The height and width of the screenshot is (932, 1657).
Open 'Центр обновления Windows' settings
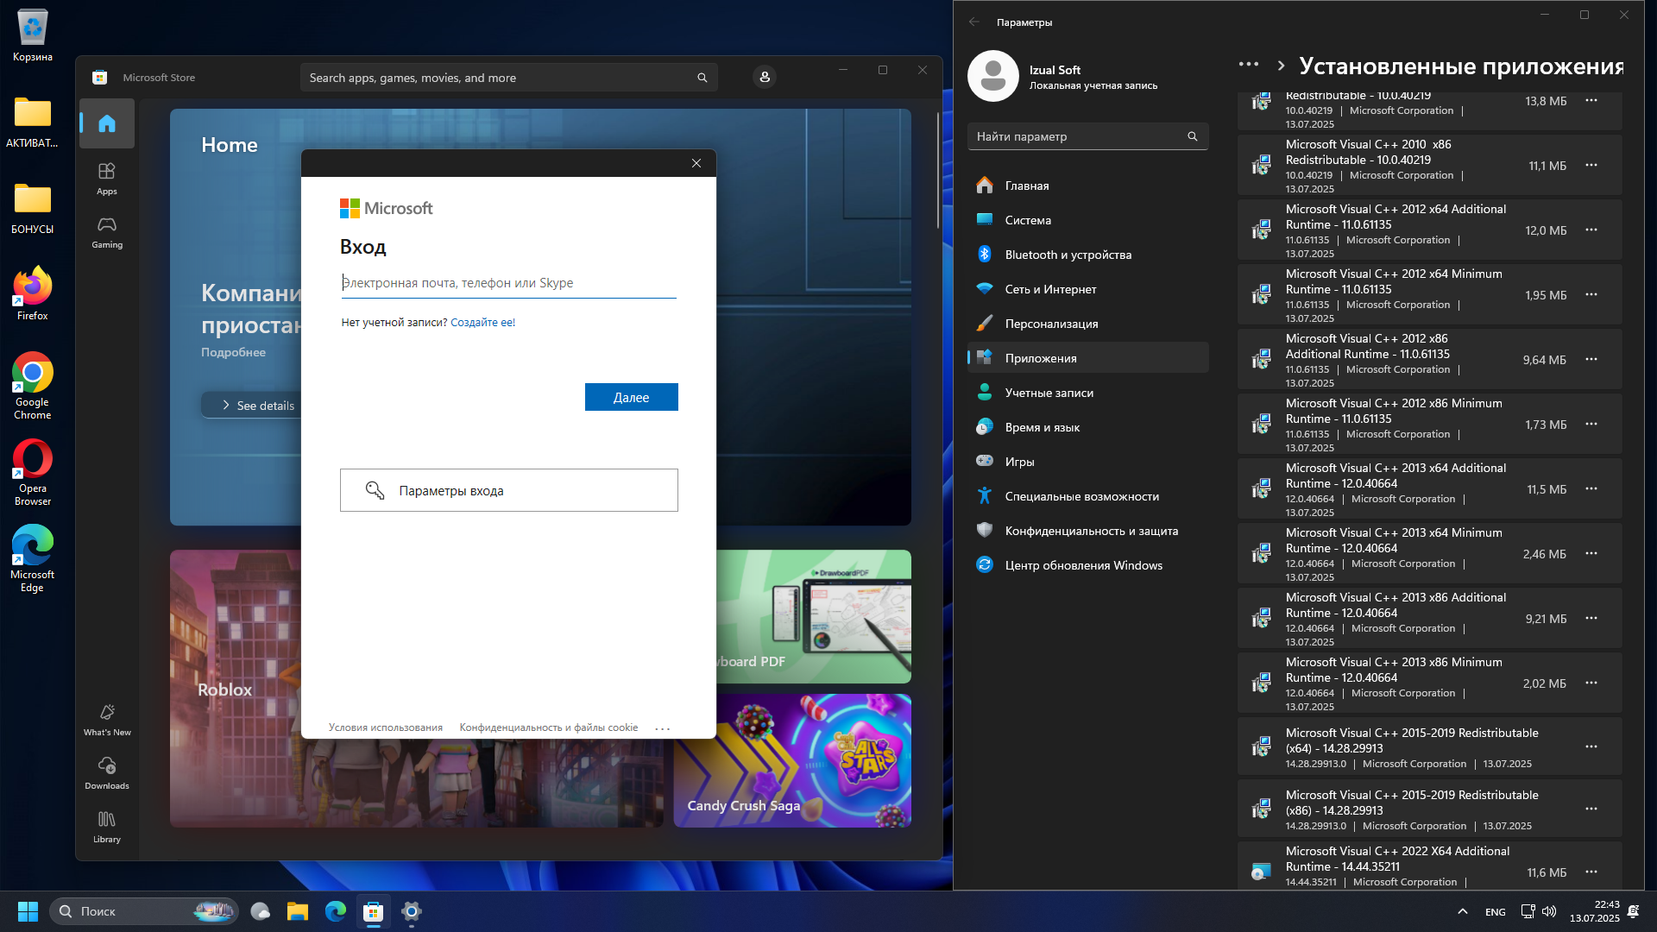[x=1087, y=565]
